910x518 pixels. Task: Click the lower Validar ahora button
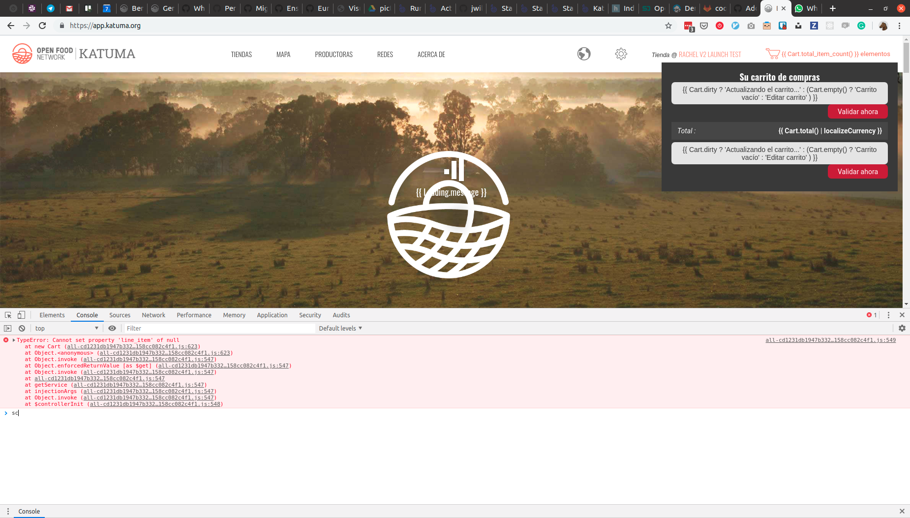[857, 172]
